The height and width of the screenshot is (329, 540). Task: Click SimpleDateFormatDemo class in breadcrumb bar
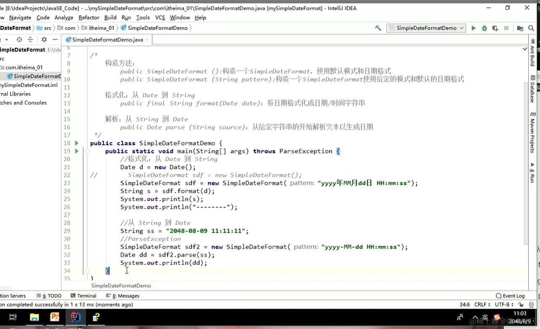[x=154, y=28]
